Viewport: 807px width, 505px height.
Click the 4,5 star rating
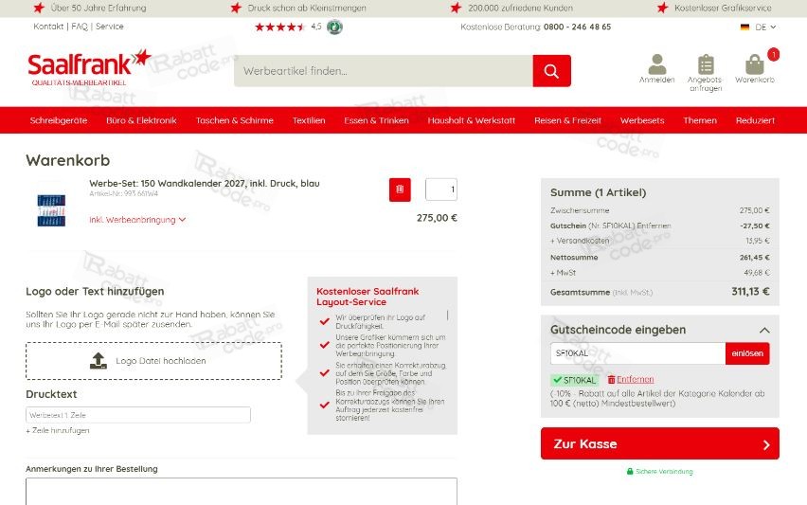(x=288, y=27)
